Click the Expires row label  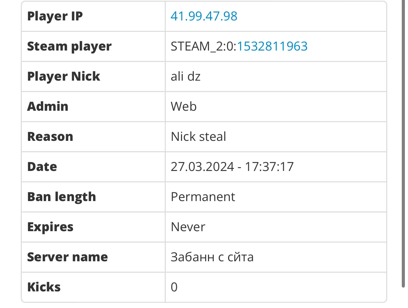(x=50, y=227)
